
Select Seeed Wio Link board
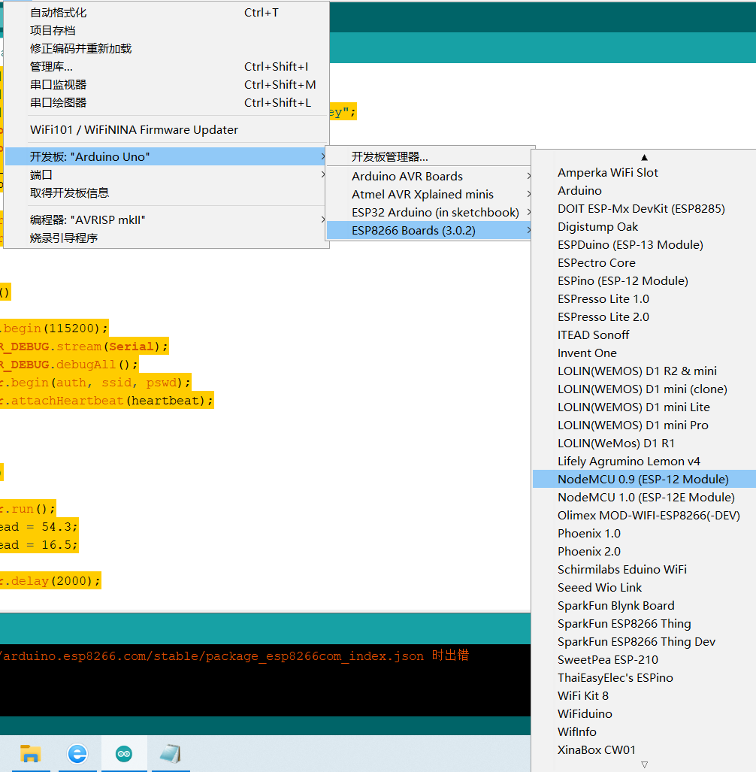pyautogui.click(x=644, y=587)
